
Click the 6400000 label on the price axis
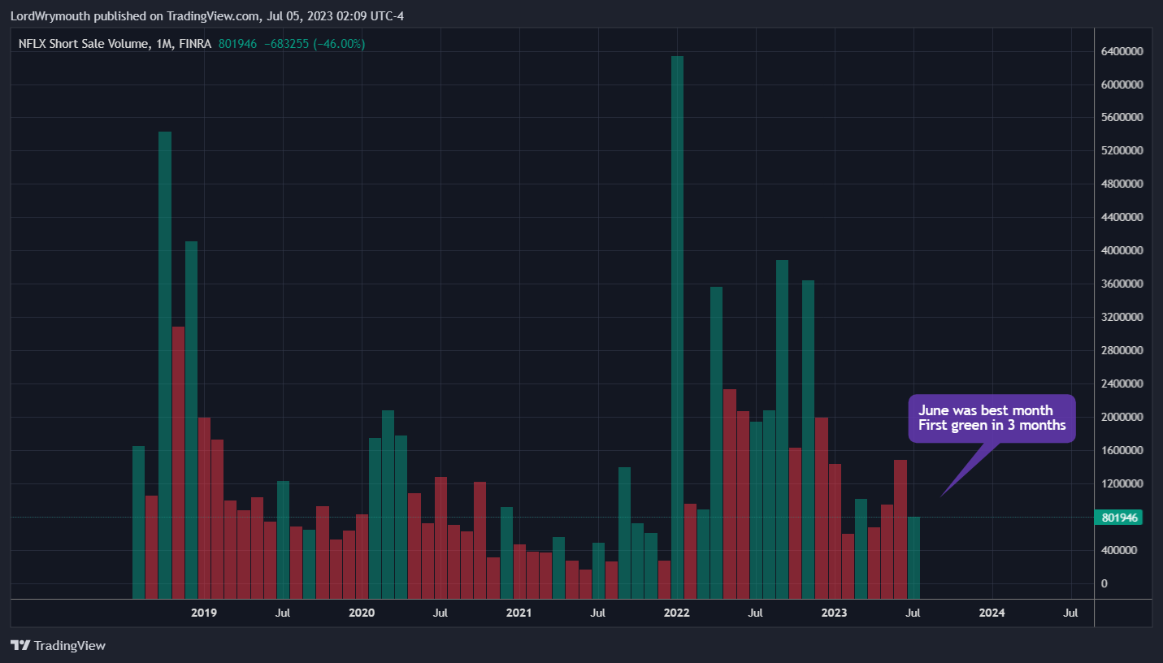[x=1122, y=51]
